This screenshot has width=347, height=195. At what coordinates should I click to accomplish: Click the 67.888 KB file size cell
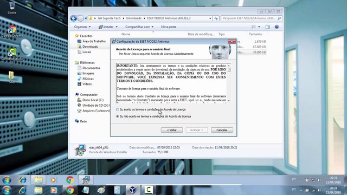(x=259, y=47)
